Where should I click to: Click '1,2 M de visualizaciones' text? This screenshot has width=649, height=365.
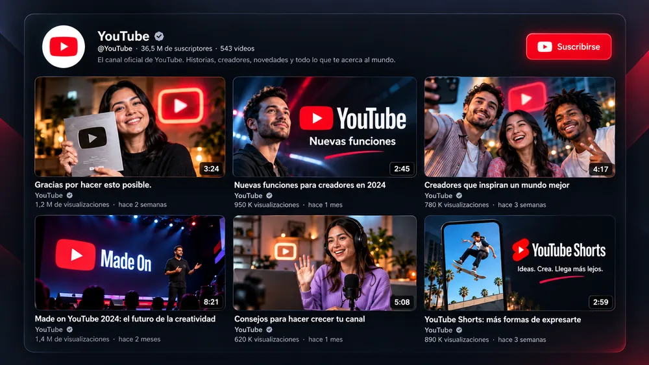pos(72,205)
